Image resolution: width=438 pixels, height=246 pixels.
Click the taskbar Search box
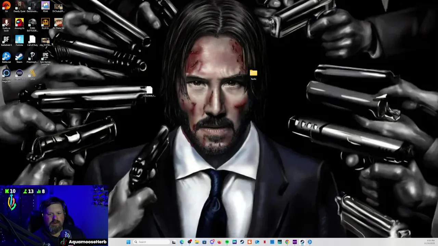point(151,242)
